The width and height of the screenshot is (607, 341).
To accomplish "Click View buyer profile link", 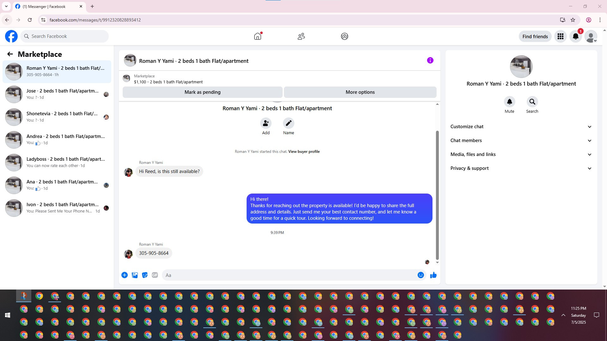I will (x=303, y=152).
